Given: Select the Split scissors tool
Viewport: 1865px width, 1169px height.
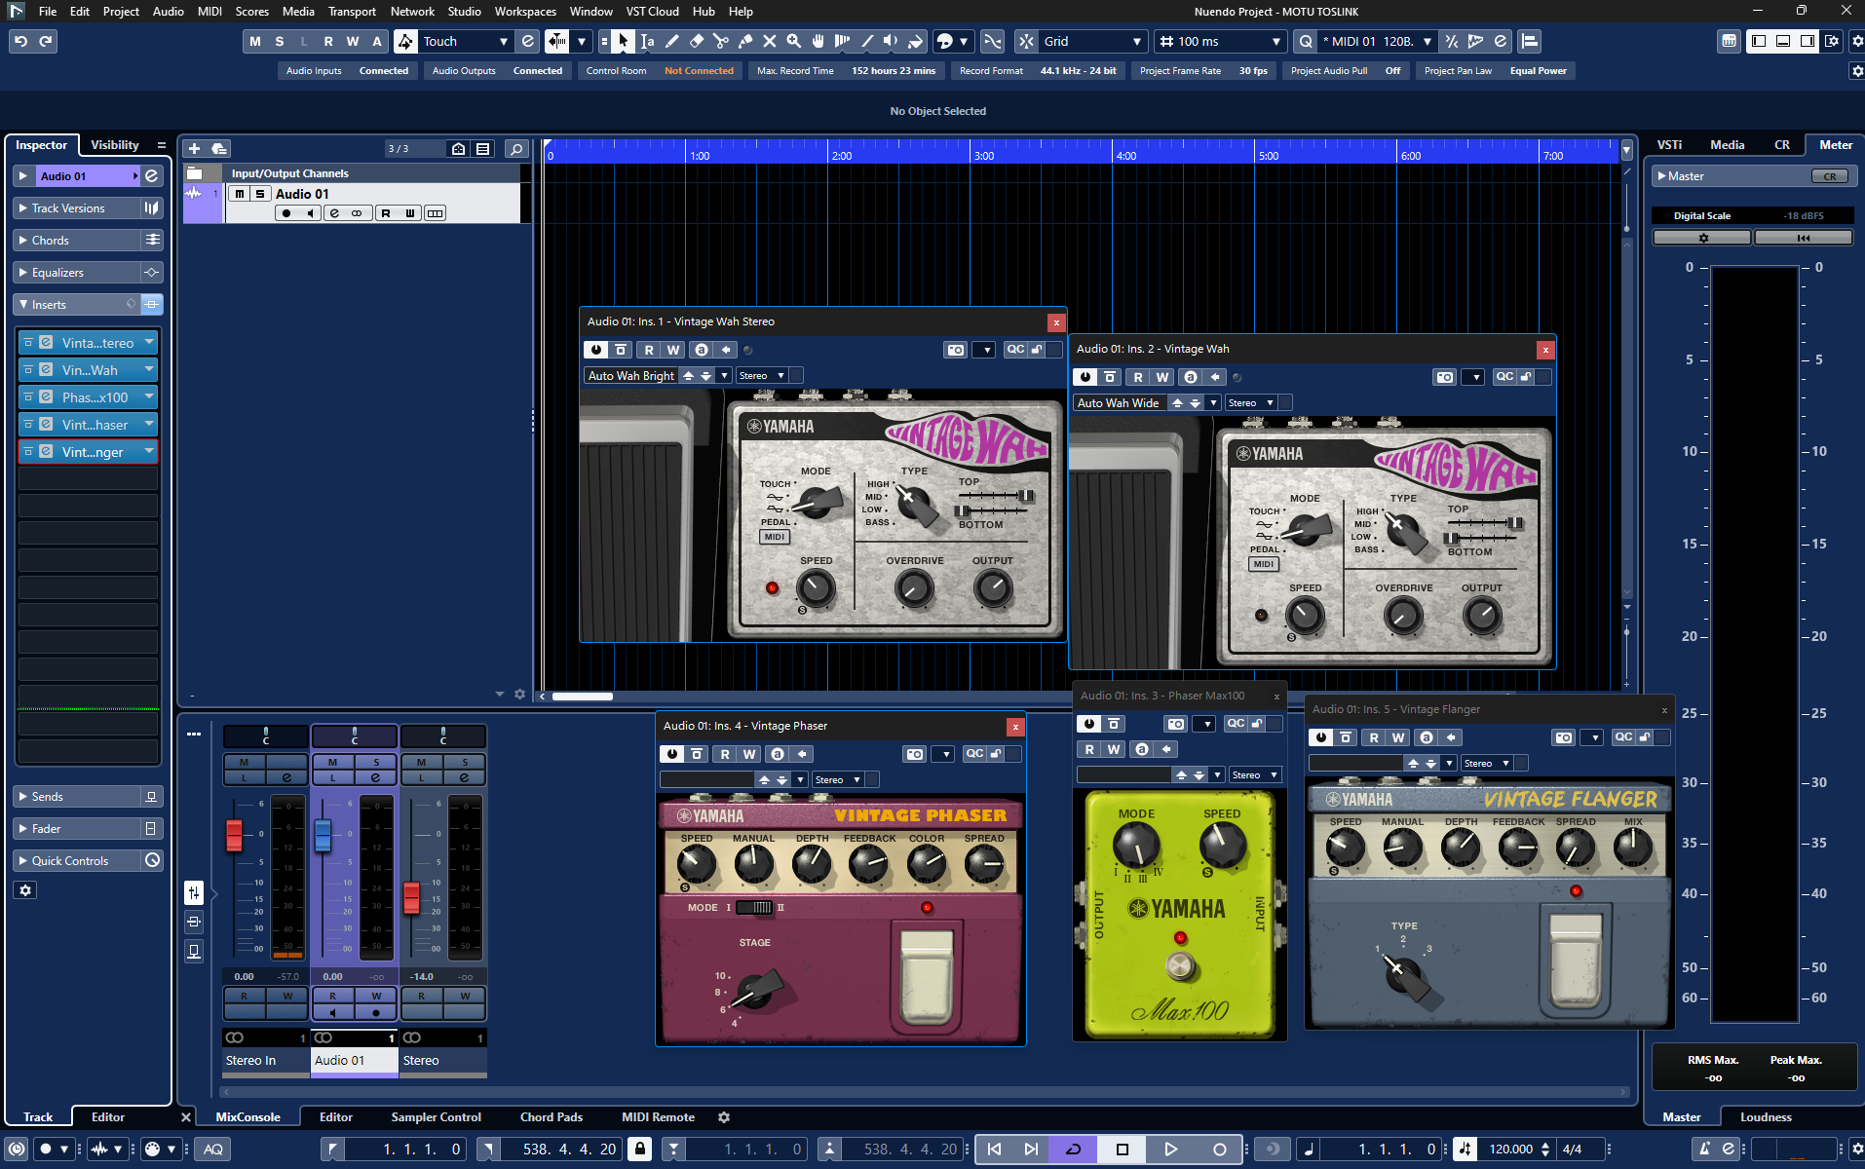Looking at the screenshot, I should (720, 41).
